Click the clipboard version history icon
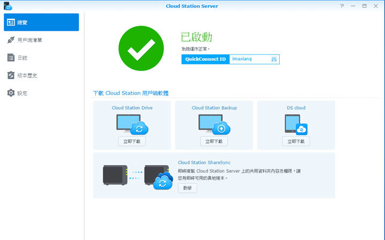Screen dimensions: 385x240 point(11,75)
